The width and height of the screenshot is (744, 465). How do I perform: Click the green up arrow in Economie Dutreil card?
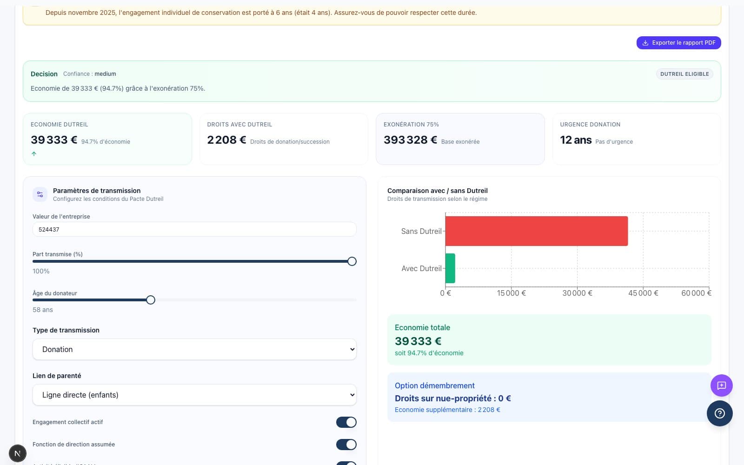coord(34,154)
